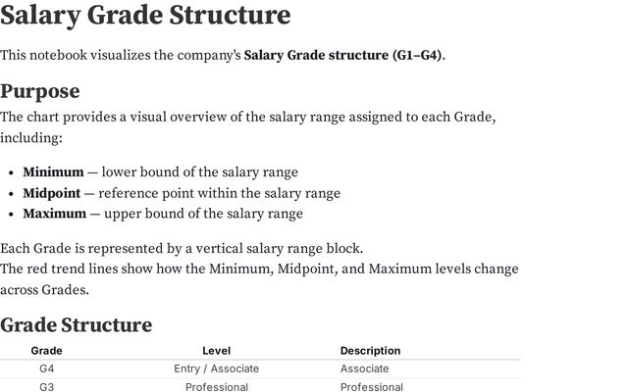Click the Professional level cell

tap(217, 387)
